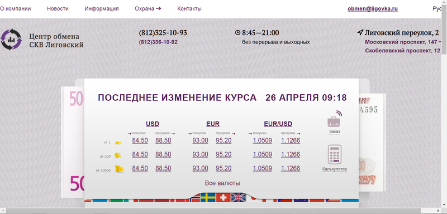Click the coin stack icon in от 200 row

click(x=118, y=155)
